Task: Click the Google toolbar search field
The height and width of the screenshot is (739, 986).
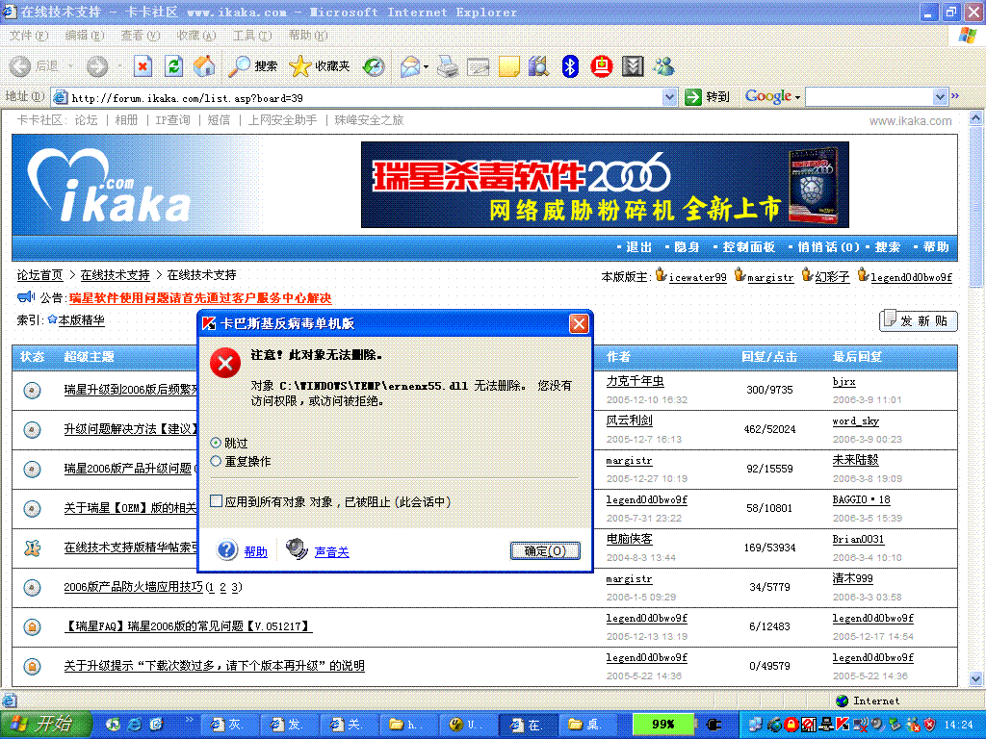Action: pos(869,97)
